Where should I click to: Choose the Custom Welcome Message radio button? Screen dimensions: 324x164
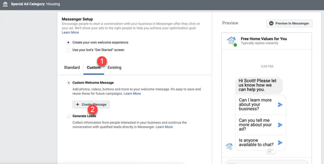(x=69, y=83)
